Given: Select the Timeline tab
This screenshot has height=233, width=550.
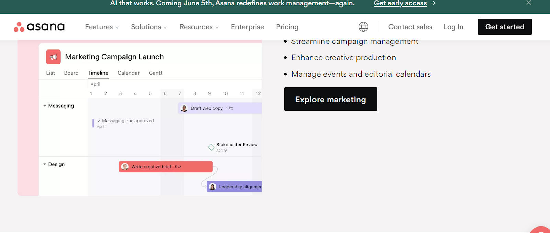Looking at the screenshot, I should [98, 73].
